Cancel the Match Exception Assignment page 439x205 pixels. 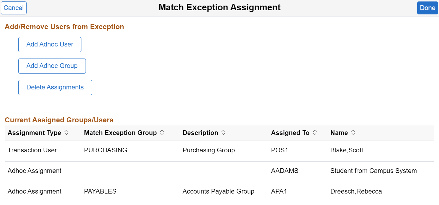click(14, 8)
